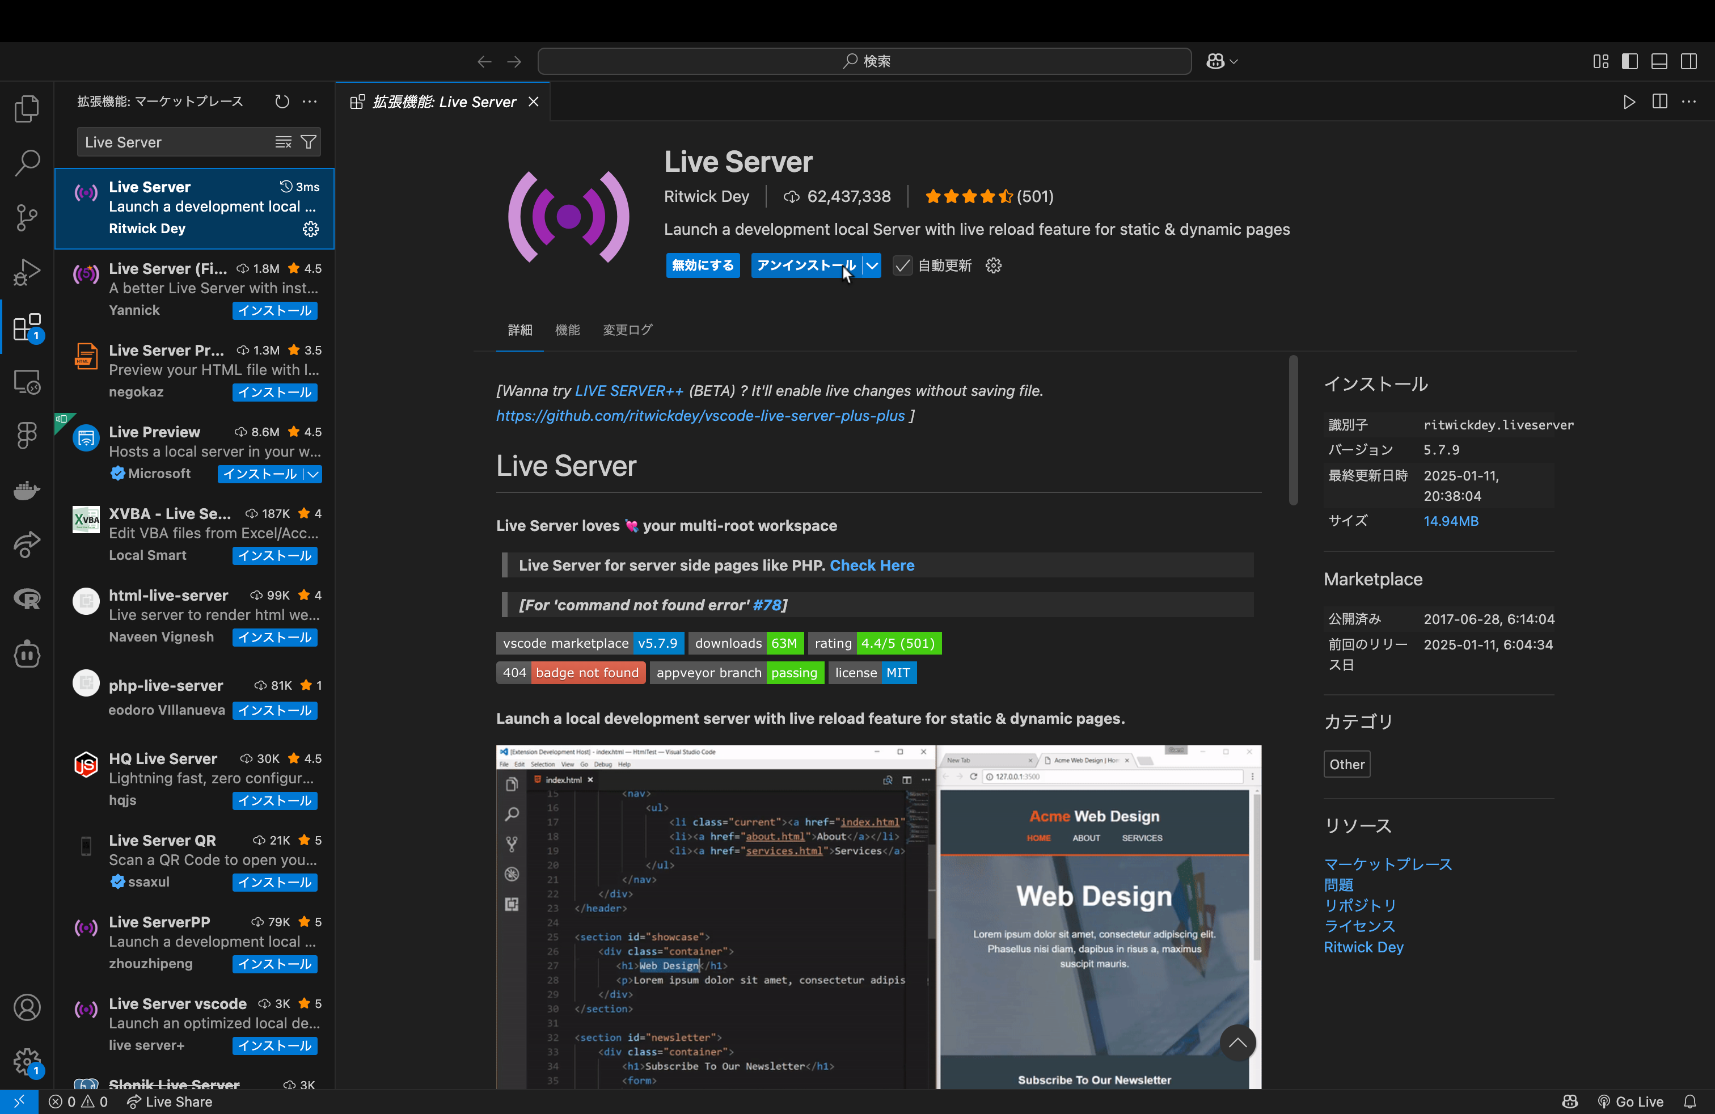Open the Accounts icon in activity bar

[27, 1007]
